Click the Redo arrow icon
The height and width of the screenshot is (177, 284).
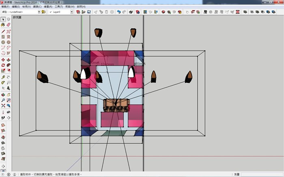click(124, 12)
